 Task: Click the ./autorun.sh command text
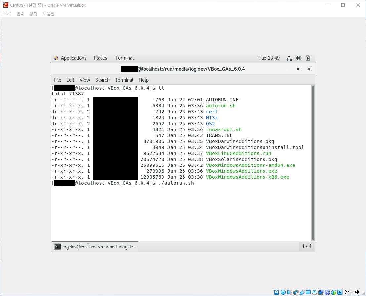(x=176, y=183)
